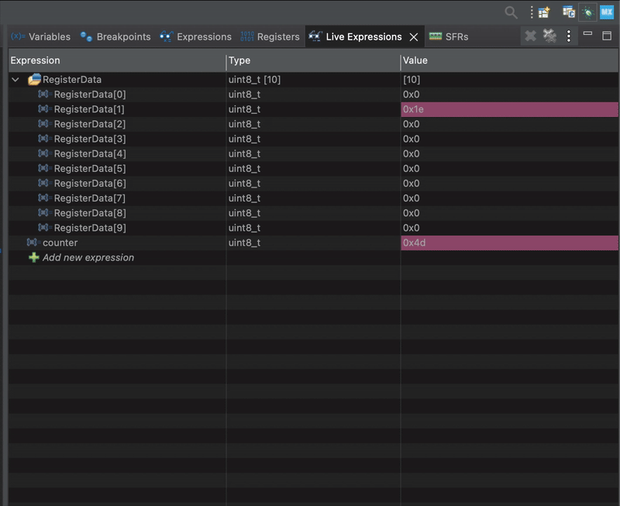Click the Type column header
Viewport: 620px width, 506px height.
click(313, 60)
